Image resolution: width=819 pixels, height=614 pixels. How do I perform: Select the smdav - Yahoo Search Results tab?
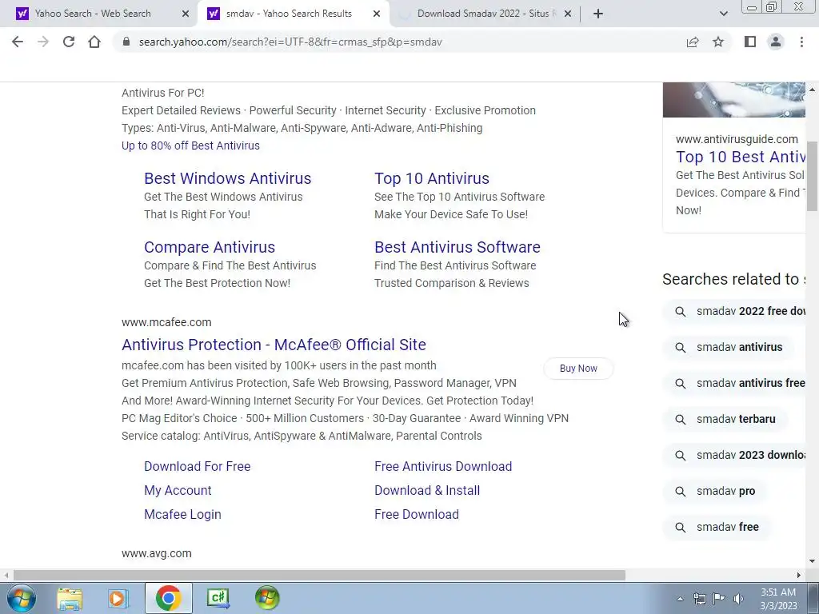click(x=289, y=14)
